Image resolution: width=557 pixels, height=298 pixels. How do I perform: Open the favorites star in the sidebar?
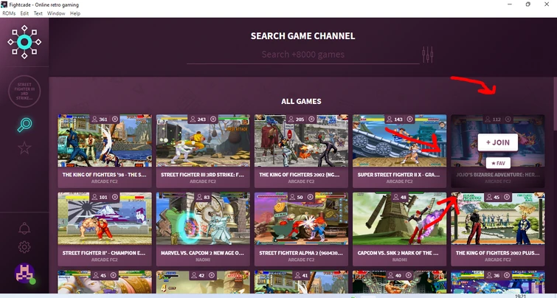tap(24, 148)
